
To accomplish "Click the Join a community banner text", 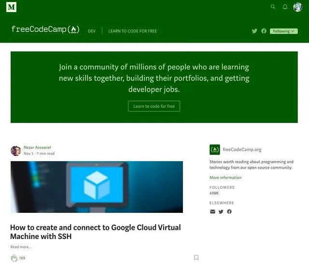I will tap(154, 78).
